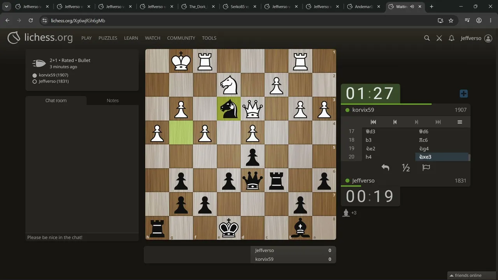Bookmark this page with the star

pos(451,21)
